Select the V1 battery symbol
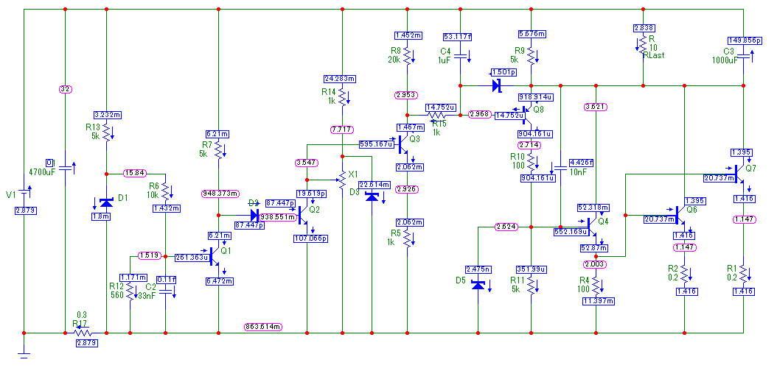Image resolution: width=777 pixels, height=368 pixels. [24, 192]
